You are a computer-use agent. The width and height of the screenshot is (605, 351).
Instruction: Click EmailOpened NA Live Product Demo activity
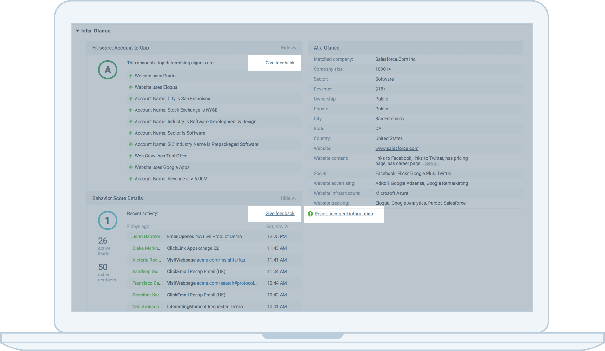point(204,237)
